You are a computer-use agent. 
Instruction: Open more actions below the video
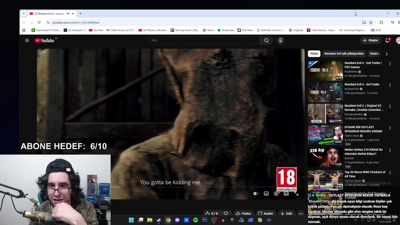coord(301,214)
